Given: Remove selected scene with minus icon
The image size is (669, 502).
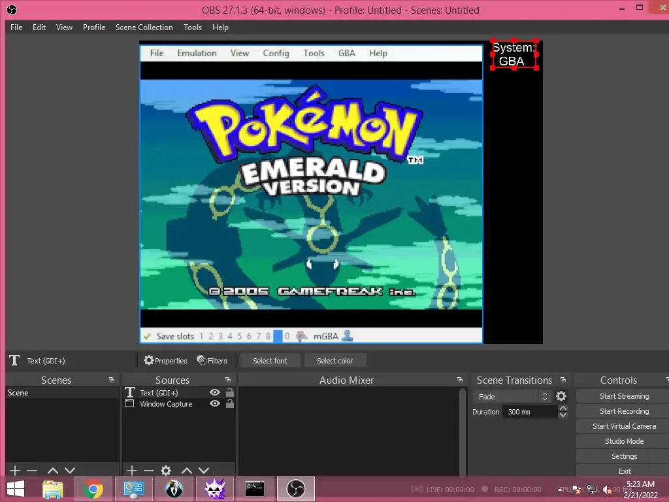Looking at the screenshot, I should [32, 471].
